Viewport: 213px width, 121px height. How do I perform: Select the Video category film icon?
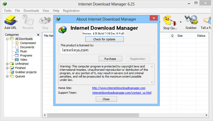point(17,60)
